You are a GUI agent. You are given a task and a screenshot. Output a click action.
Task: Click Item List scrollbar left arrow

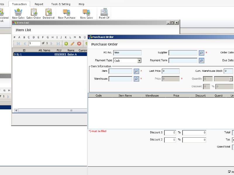coord(16,111)
